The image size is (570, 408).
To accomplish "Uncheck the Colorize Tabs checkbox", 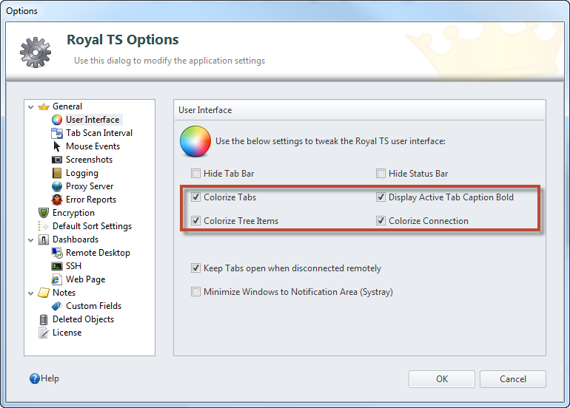I will [196, 197].
